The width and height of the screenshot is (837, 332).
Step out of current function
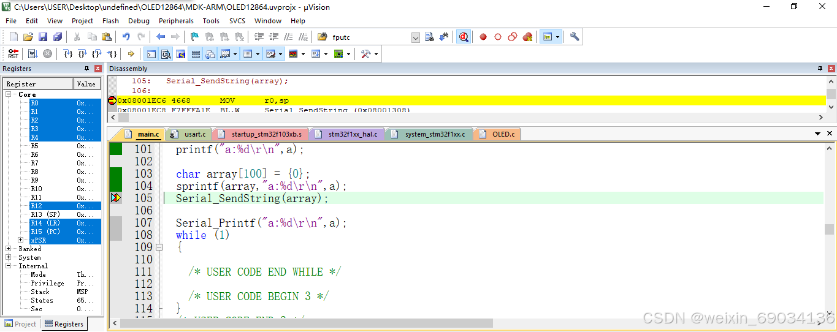point(97,54)
